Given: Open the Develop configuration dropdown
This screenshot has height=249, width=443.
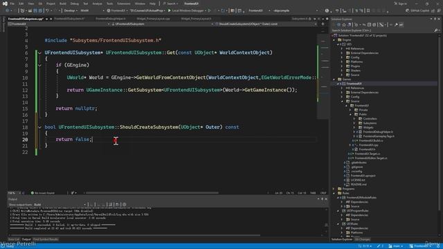Looking at the screenshot, I should click(71, 11).
